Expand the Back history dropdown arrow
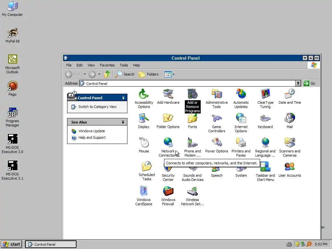 tap(85, 74)
